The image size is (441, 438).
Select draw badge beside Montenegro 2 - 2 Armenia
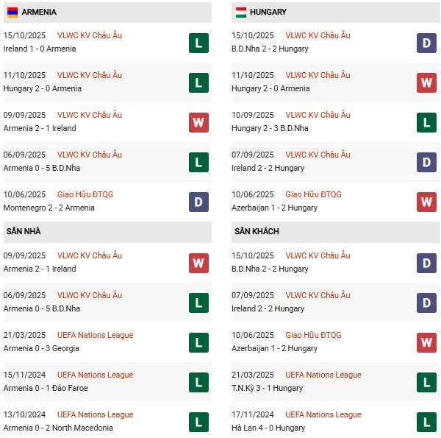pos(198,202)
